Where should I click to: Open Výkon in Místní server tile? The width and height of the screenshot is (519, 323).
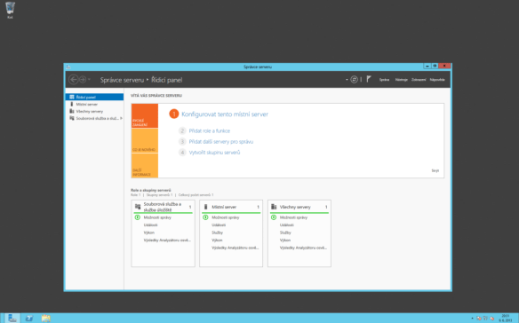(217, 240)
